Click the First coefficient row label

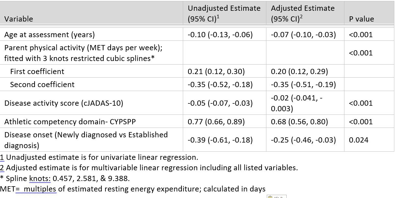click(37, 71)
